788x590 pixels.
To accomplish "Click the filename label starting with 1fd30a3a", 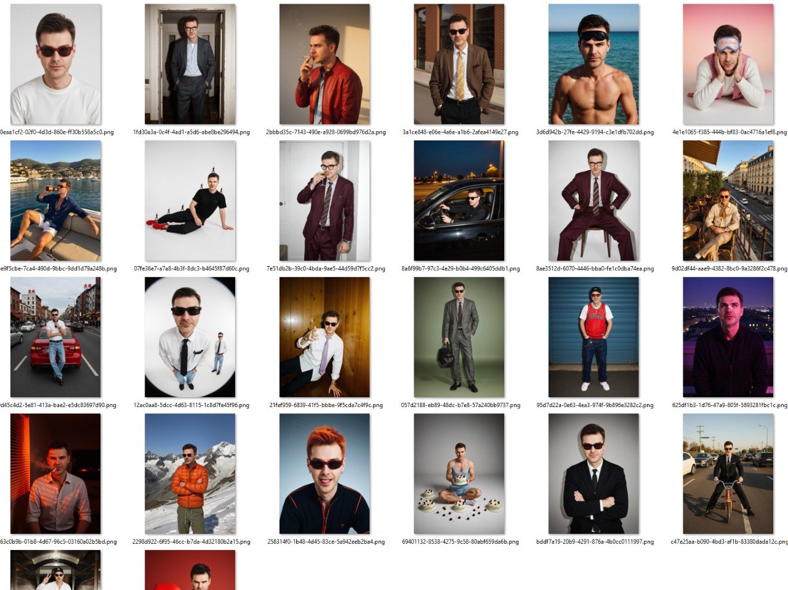I will click(x=191, y=132).
